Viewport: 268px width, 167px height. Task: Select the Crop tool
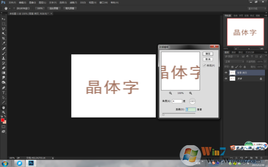pos(4,38)
